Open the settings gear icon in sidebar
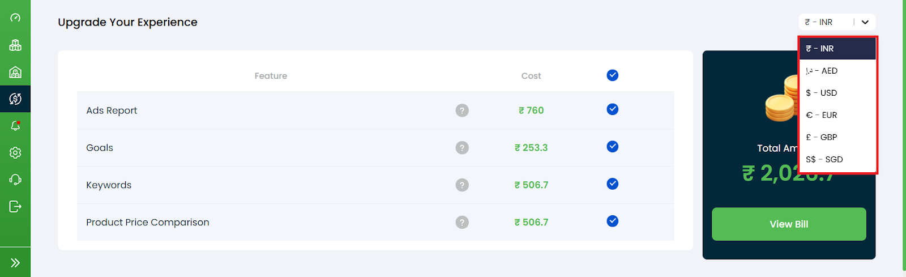 [15, 153]
